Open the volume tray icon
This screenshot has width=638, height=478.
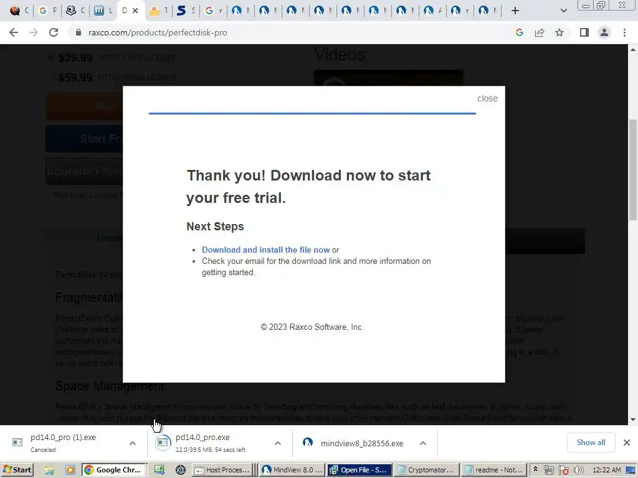[578, 470]
